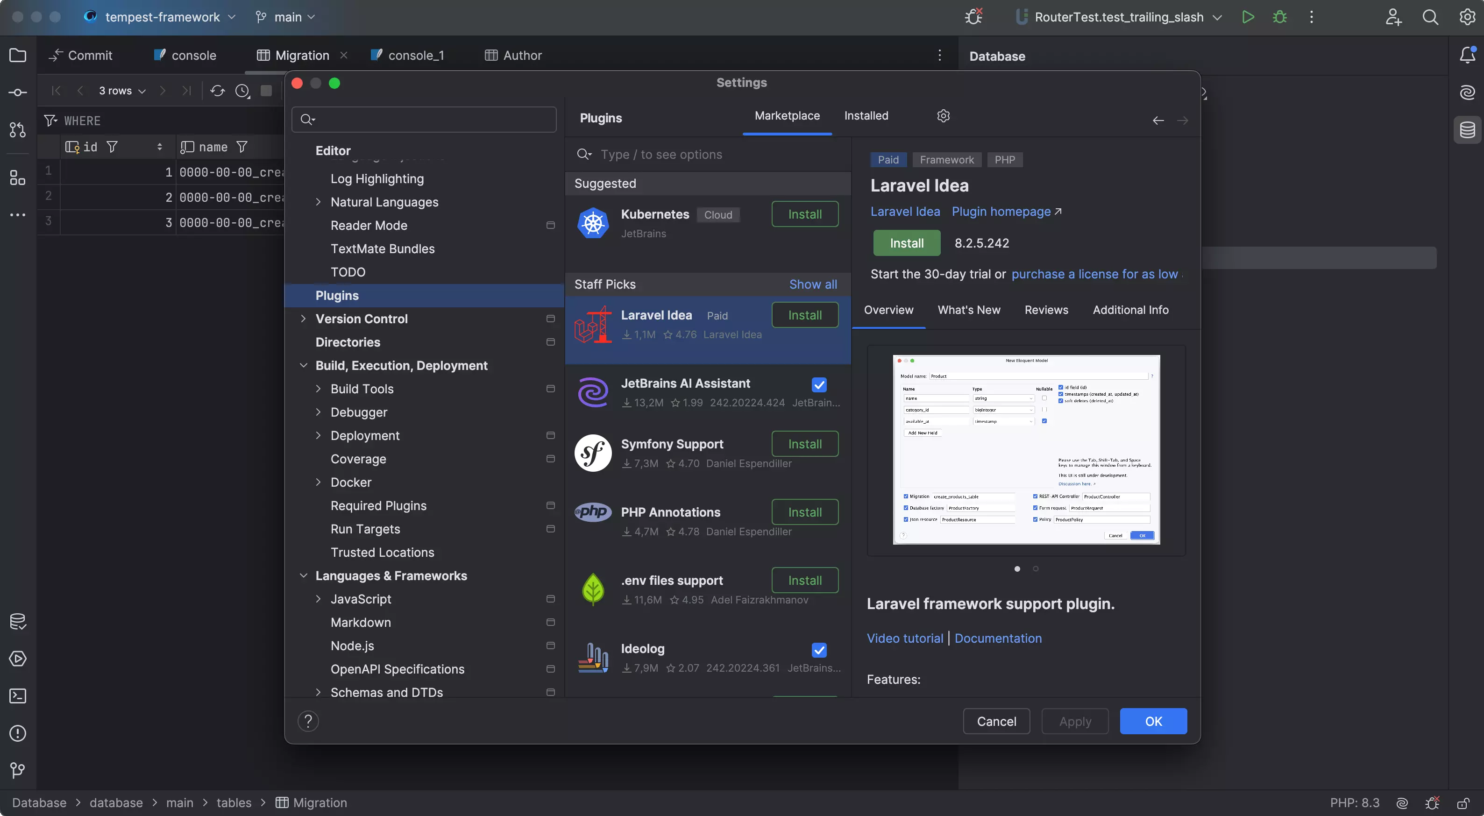Open the Commit tool window icon

[x=18, y=92]
